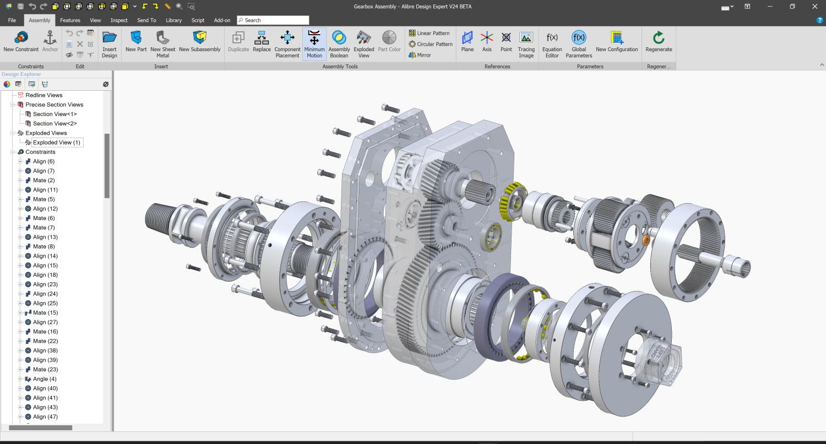Open the Exploded View tool
The image size is (826, 444).
[363, 44]
